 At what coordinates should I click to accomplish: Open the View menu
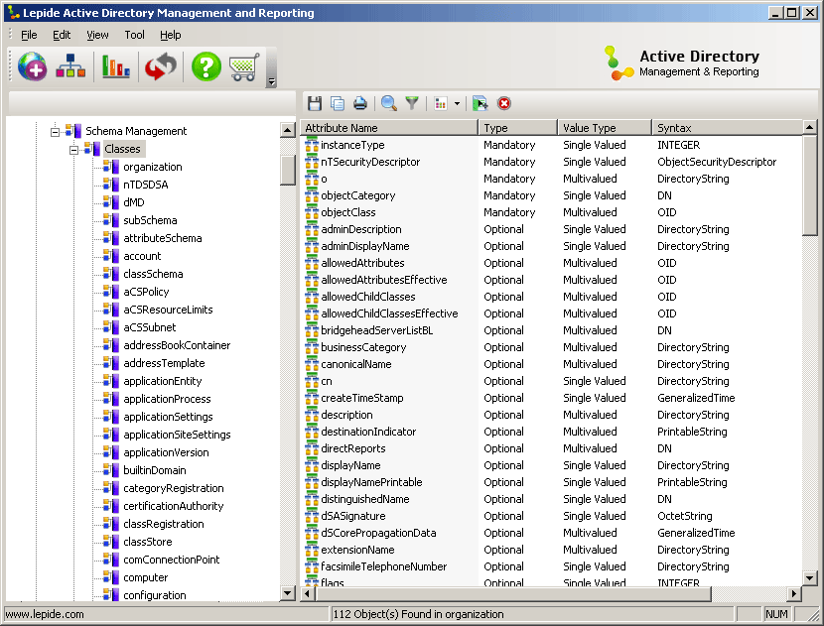point(96,34)
